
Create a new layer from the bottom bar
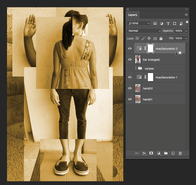(173, 153)
